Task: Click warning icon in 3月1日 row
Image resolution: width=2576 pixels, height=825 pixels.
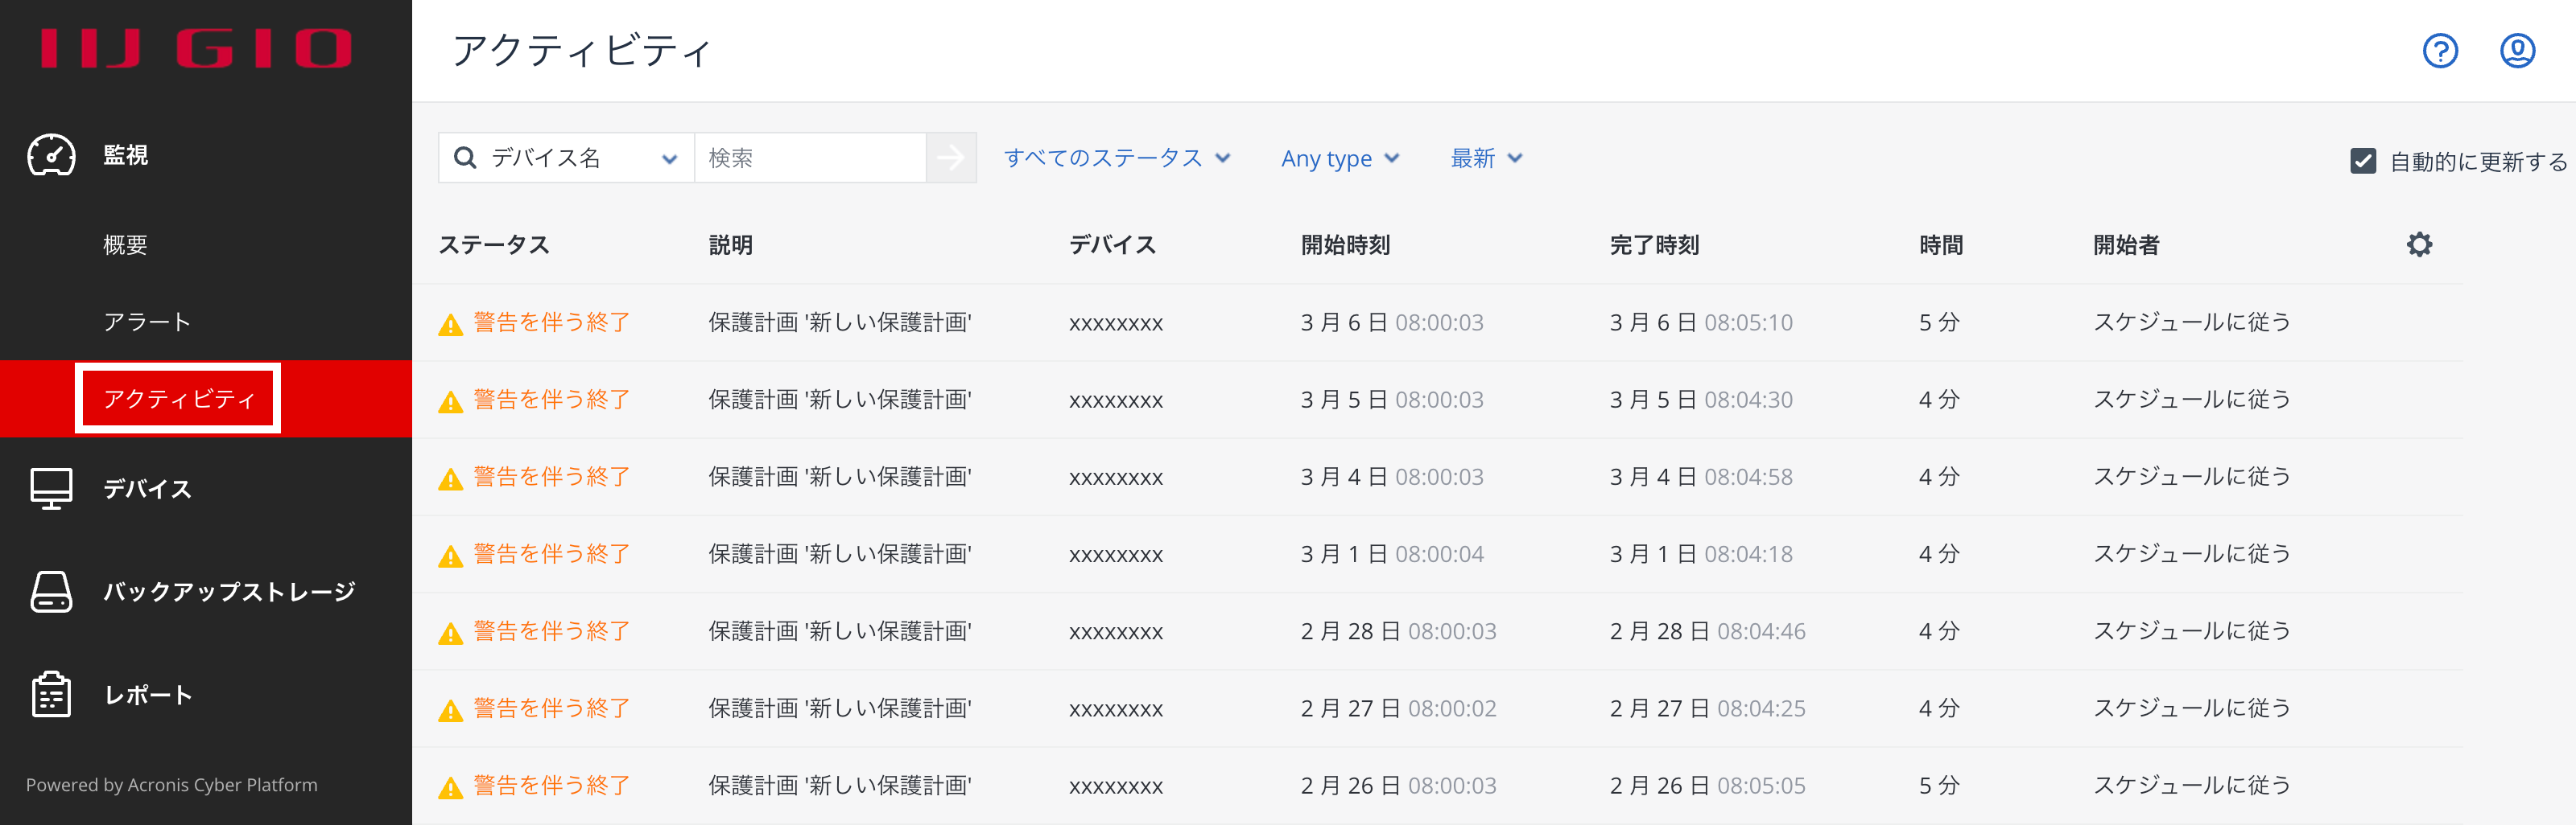Action: [451, 556]
